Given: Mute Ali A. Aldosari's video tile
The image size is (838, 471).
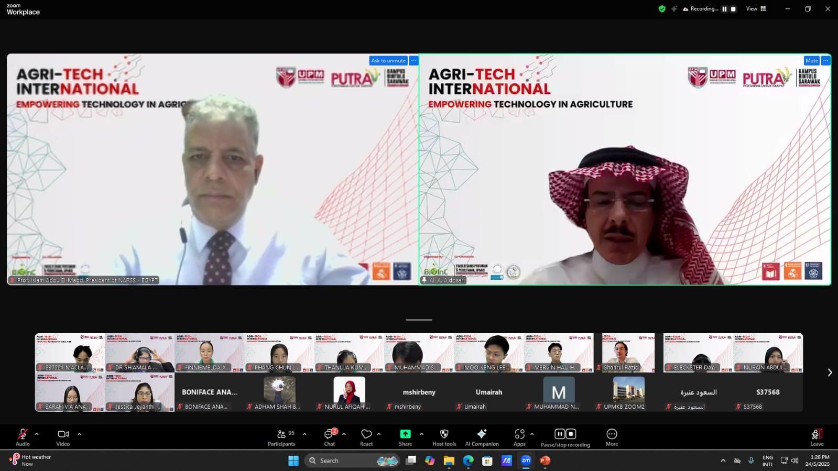Looking at the screenshot, I should (x=811, y=61).
